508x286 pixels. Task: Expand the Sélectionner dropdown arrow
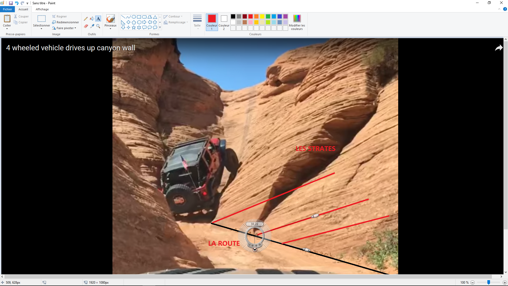tap(42, 29)
